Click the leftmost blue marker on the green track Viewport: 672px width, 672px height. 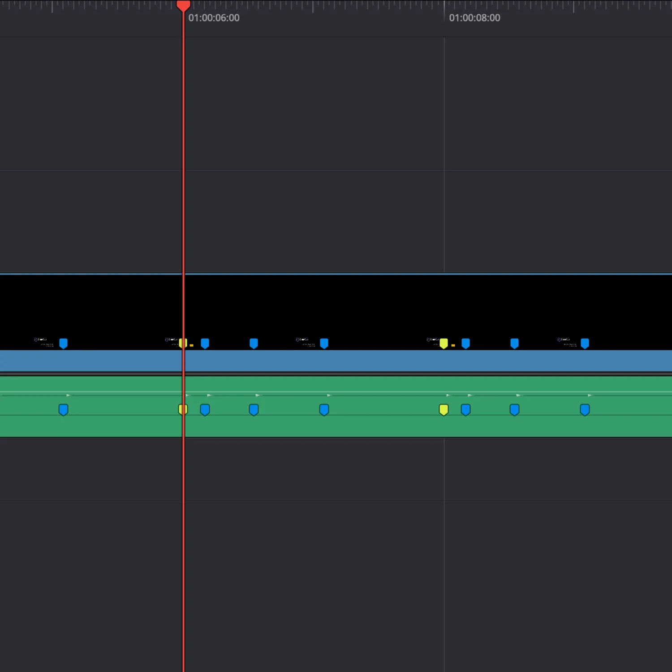tap(63, 409)
